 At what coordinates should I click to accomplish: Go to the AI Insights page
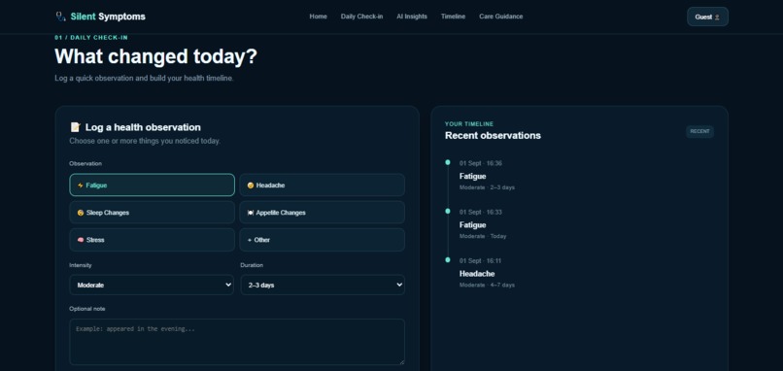(x=412, y=17)
